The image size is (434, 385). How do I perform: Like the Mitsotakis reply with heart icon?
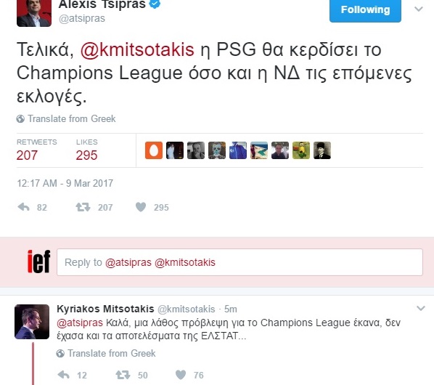(x=181, y=375)
